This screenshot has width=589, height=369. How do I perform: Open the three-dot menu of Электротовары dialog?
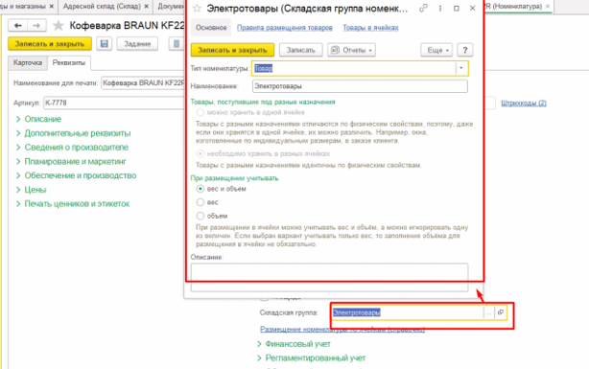440,9
